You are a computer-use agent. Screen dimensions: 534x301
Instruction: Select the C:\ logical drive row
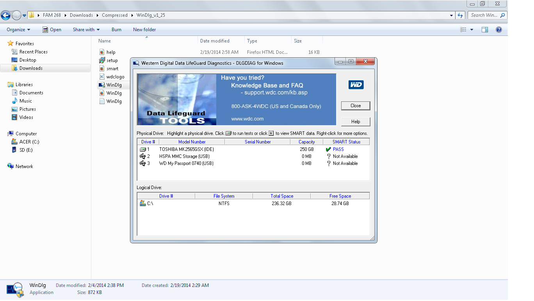pos(253,204)
